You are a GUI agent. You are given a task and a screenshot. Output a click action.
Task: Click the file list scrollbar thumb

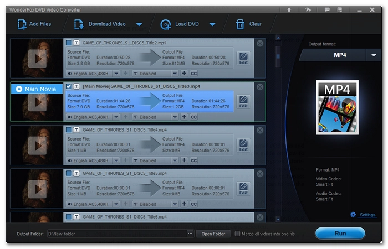point(278,56)
